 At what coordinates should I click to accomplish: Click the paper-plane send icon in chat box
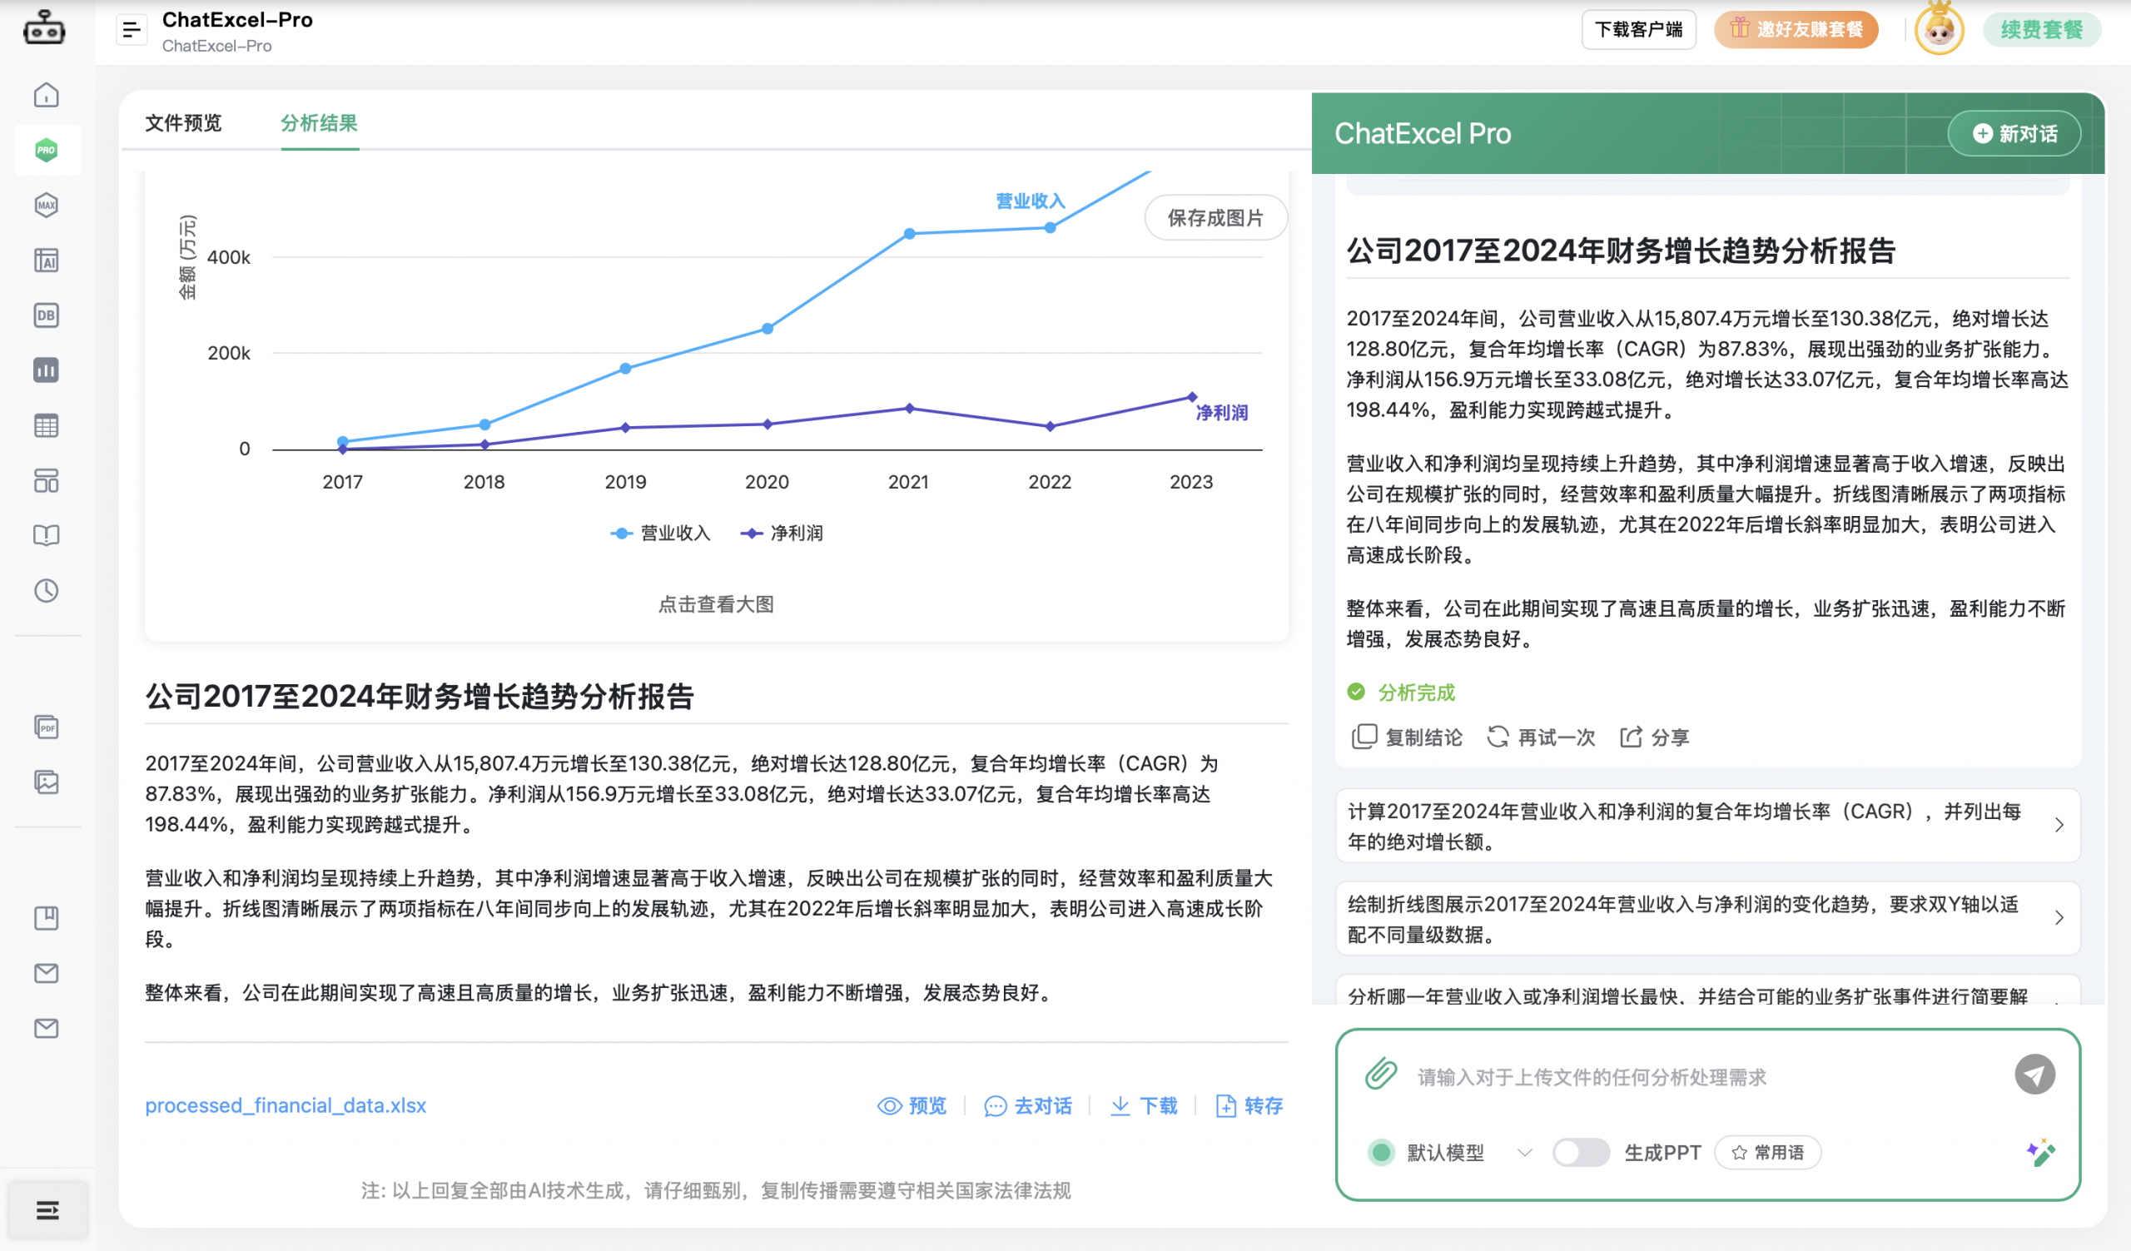point(2035,1075)
